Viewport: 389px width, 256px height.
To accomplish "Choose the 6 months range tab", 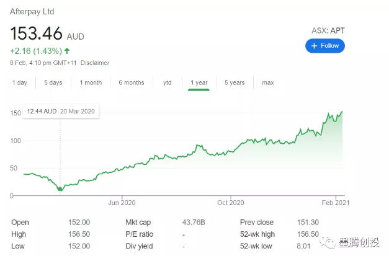I will pyautogui.click(x=132, y=82).
